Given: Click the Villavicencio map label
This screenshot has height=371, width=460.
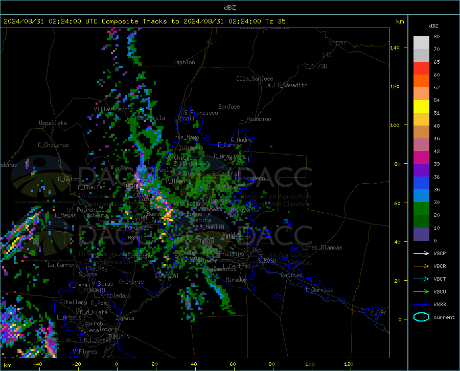Looking at the screenshot, I should click(x=113, y=109).
